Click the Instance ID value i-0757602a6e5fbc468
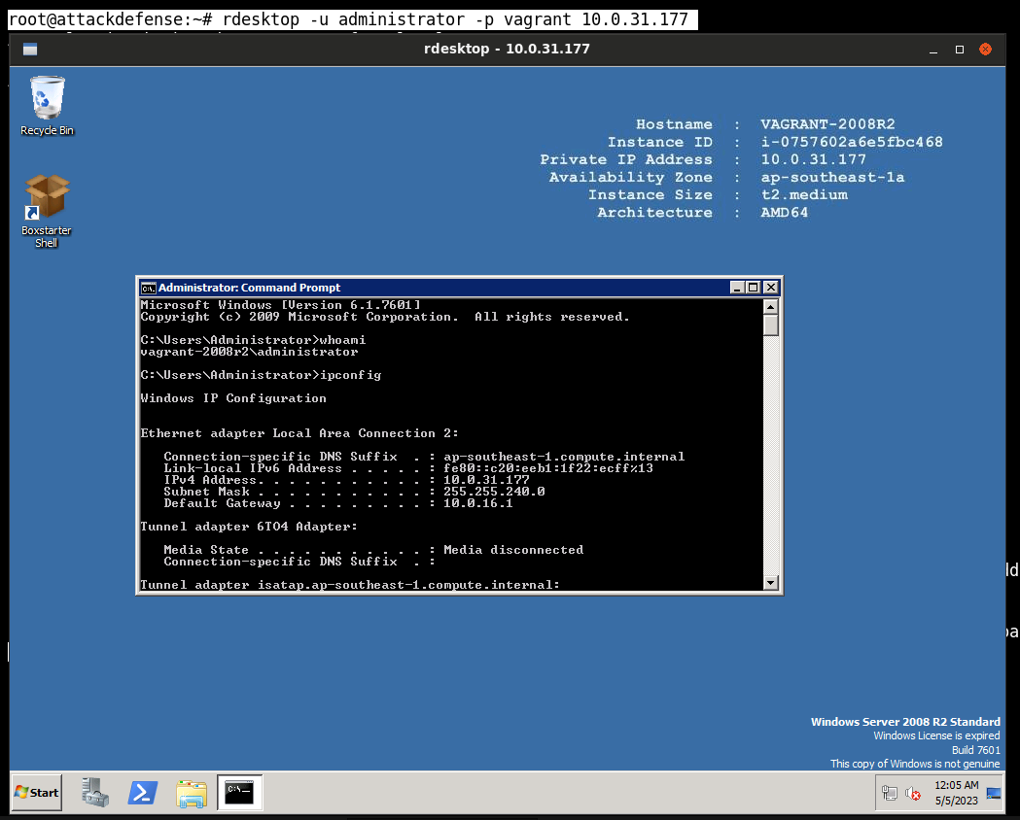 point(852,142)
